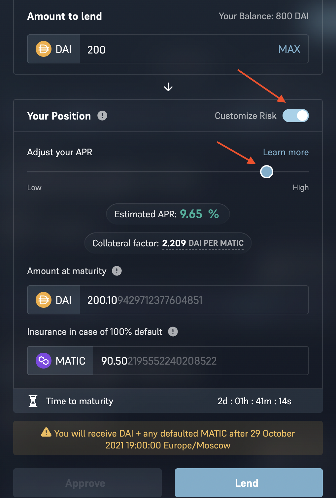The image size is (336, 498).
Task: Click the hourglass icon by Time to maturity
Action: [x=33, y=401]
